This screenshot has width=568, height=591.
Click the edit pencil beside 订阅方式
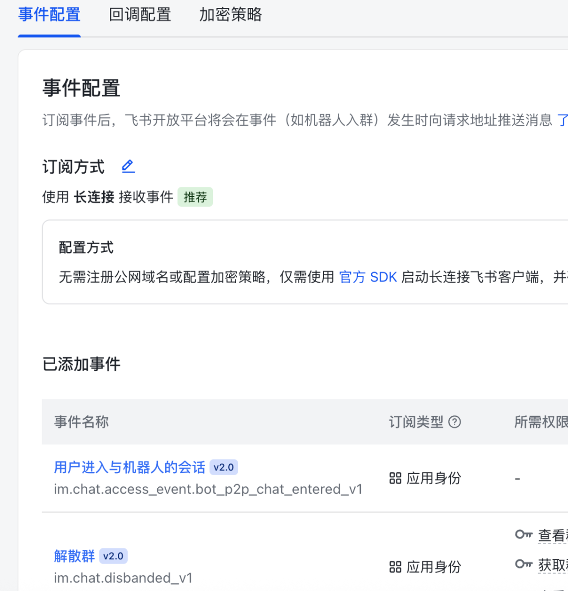(128, 167)
